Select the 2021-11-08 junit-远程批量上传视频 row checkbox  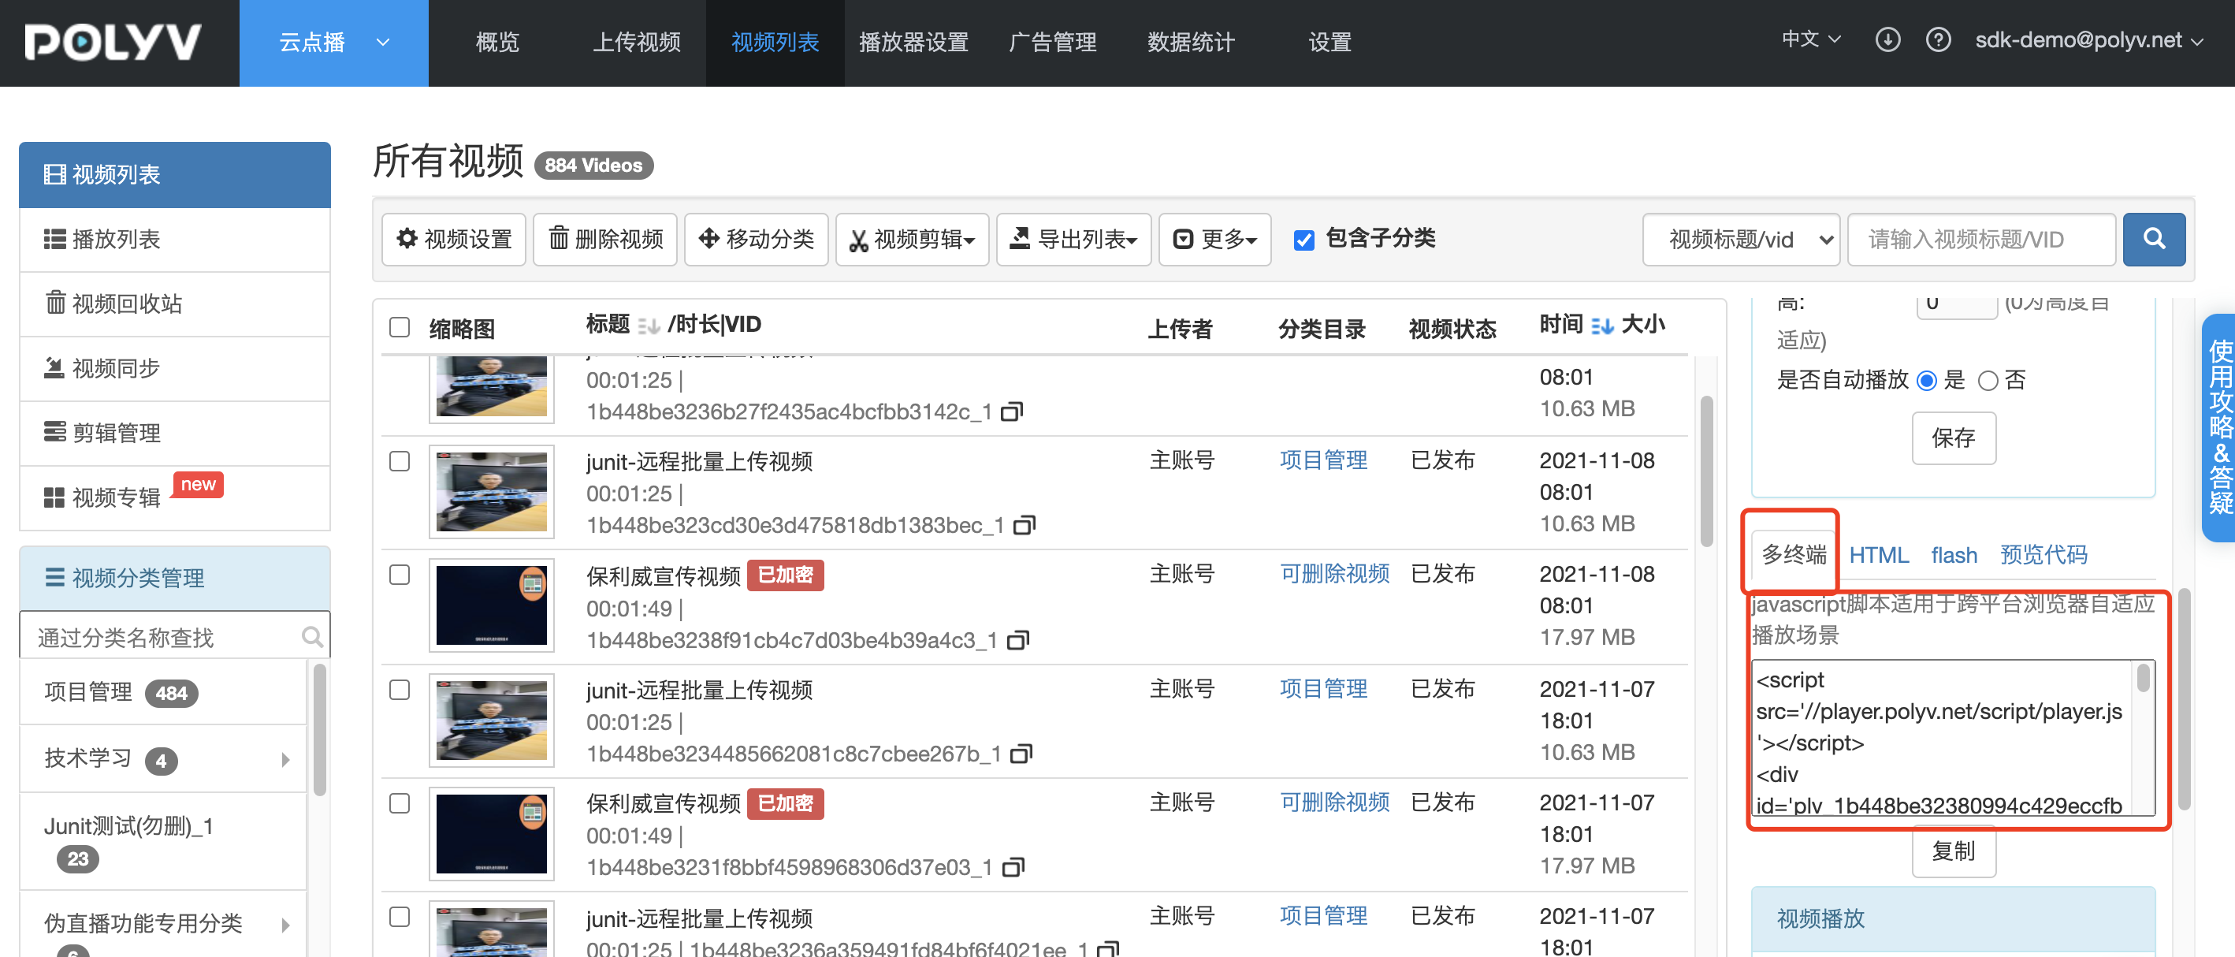click(x=399, y=460)
